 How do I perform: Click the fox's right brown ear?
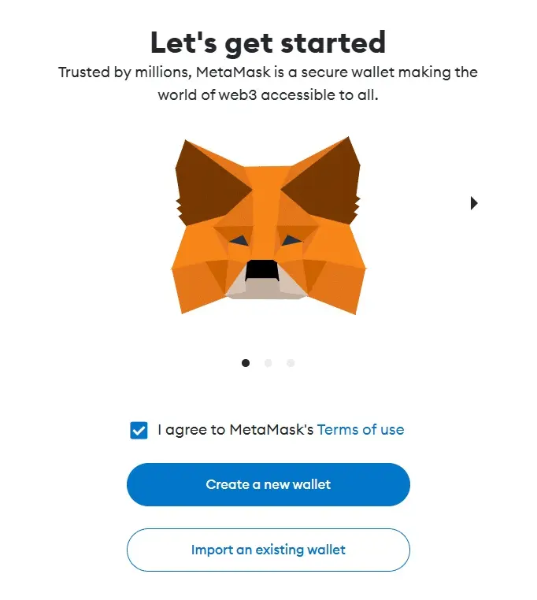(325, 183)
